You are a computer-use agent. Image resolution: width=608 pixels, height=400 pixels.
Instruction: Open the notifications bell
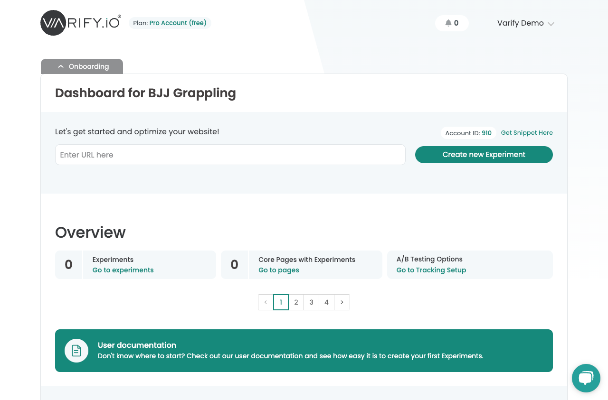point(452,23)
